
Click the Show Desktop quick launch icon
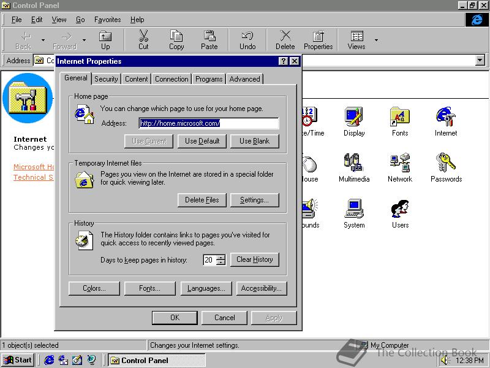click(x=77, y=360)
